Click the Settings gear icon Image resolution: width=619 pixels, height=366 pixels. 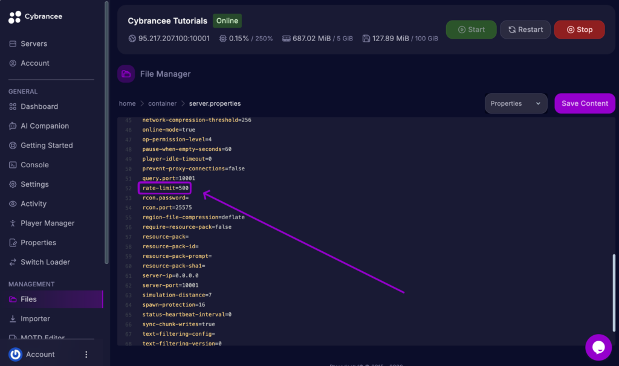click(x=13, y=184)
